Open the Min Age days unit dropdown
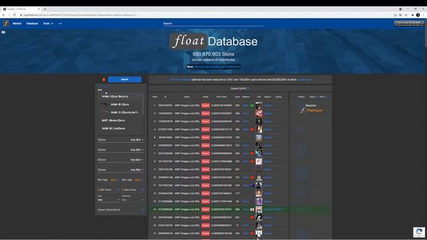The width and height of the screenshot is (427, 240). (x=114, y=180)
